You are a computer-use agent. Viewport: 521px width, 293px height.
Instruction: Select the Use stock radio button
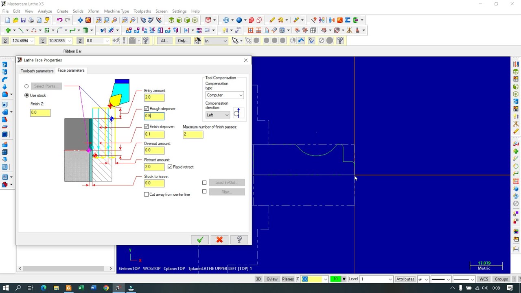coord(27,95)
